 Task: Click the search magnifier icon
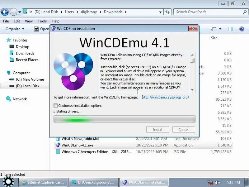coord(245,12)
